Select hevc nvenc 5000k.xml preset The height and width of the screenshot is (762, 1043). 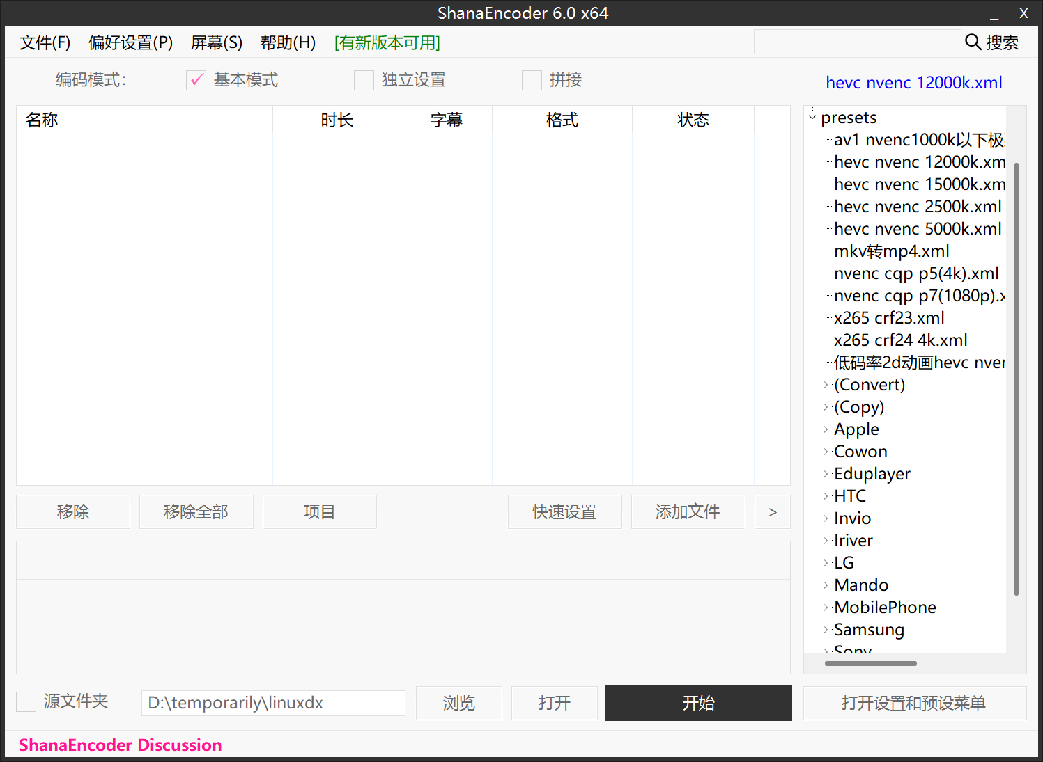918,229
